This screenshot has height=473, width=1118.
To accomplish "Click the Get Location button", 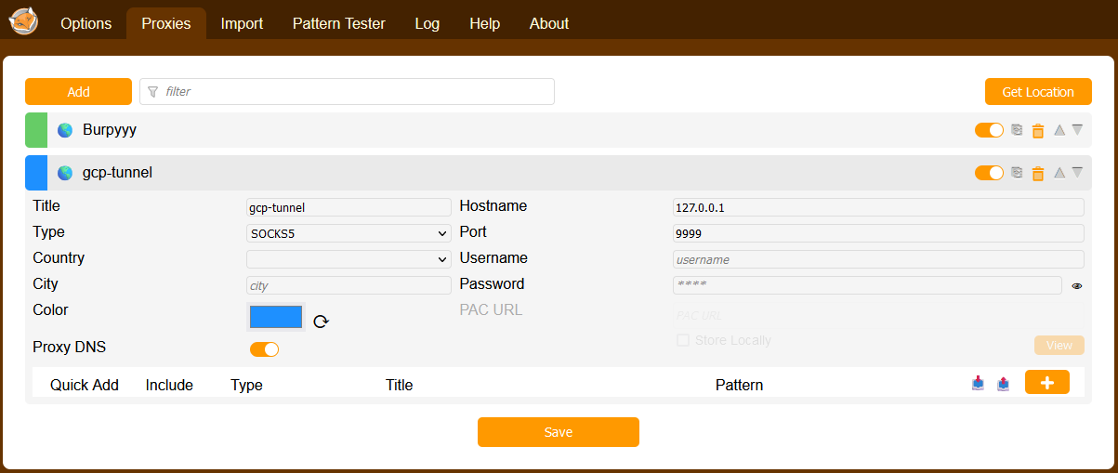I will [x=1037, y=92].
